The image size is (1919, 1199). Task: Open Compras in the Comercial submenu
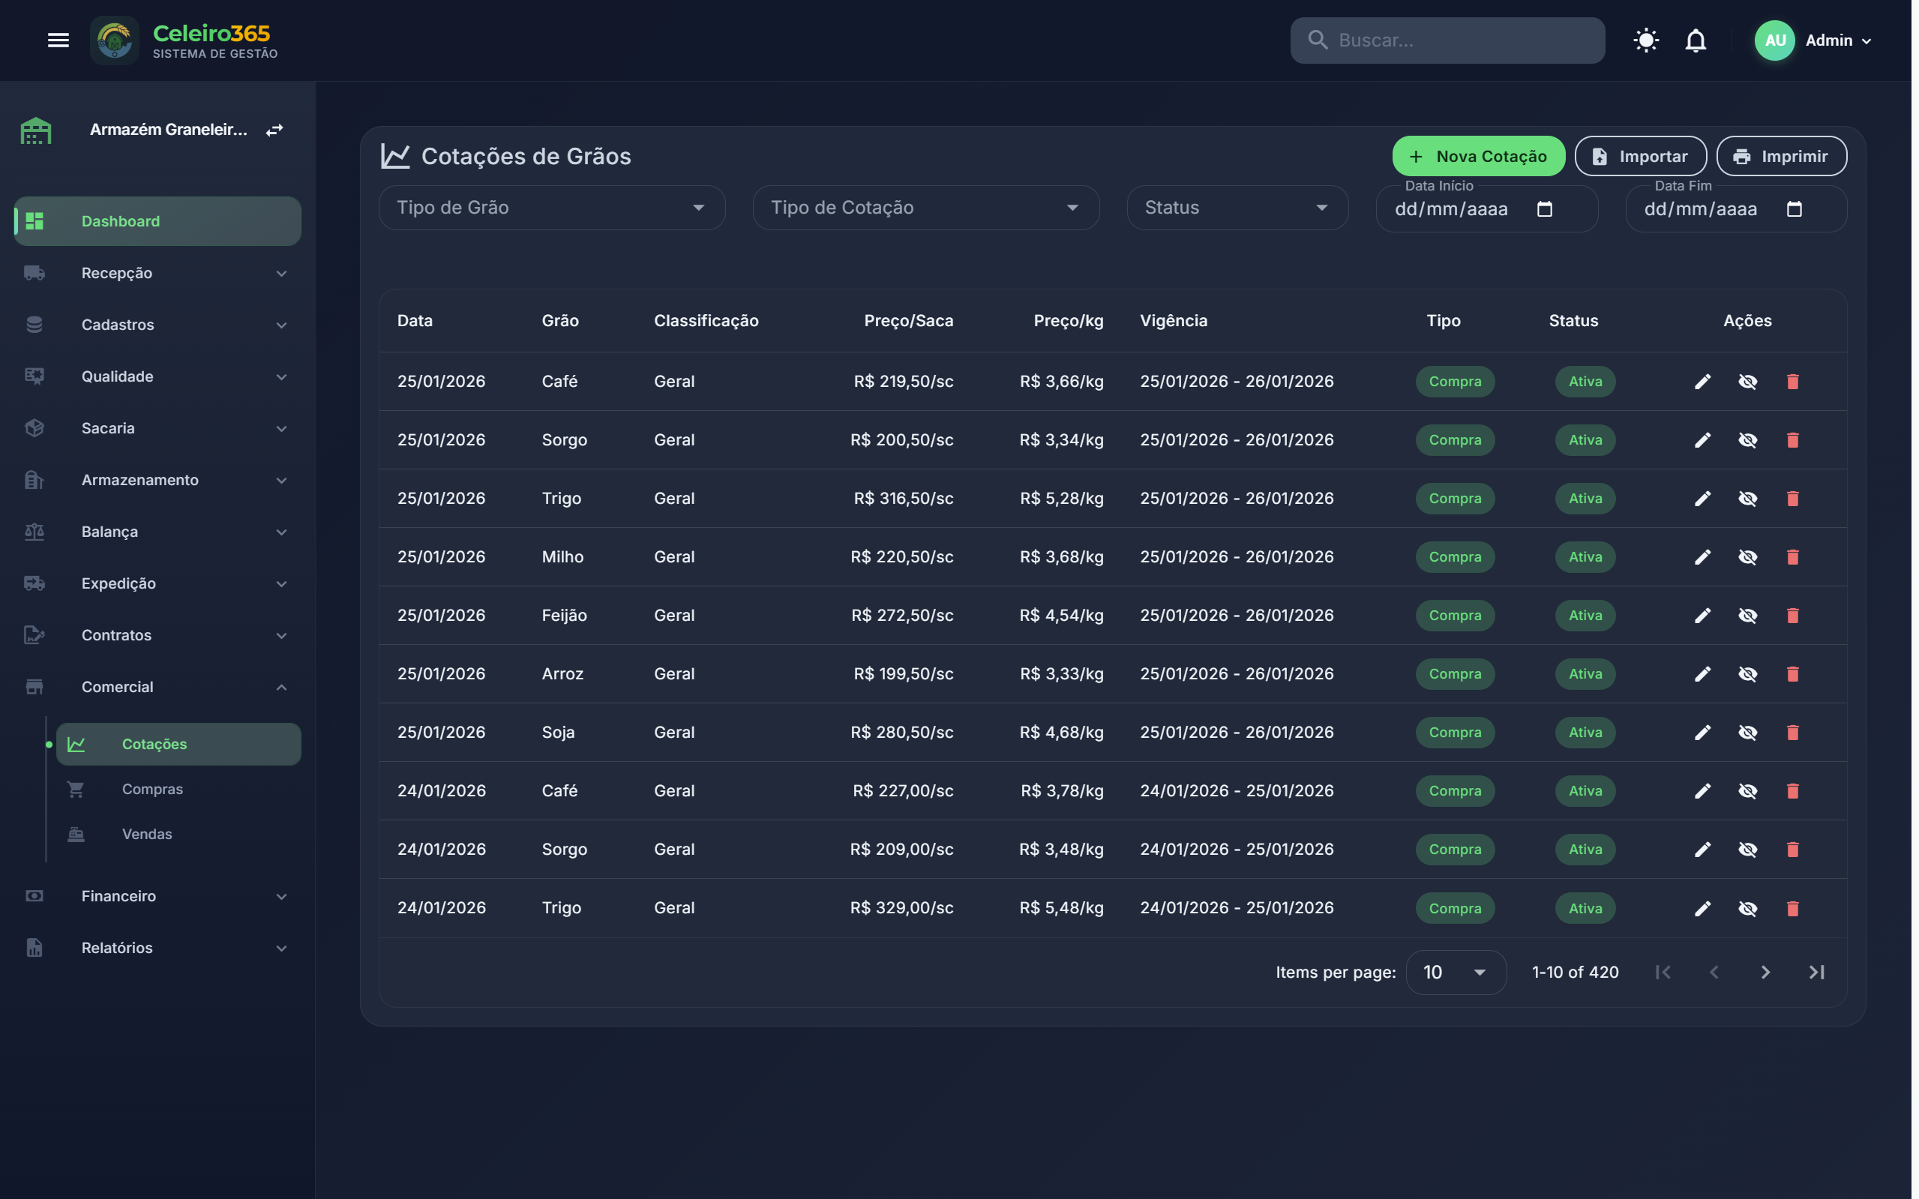152,789
